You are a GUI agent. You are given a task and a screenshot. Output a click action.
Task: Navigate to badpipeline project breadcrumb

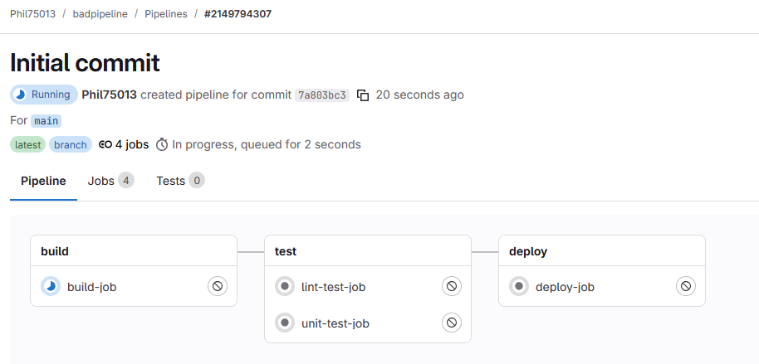point(100,14)
